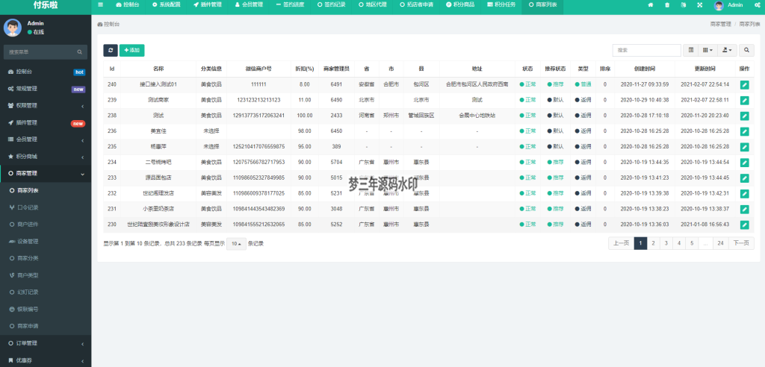Open the page size dropdown showing 10
Image resolution: width=765 pixels, height=367 pixels.
tap(236, 244)
